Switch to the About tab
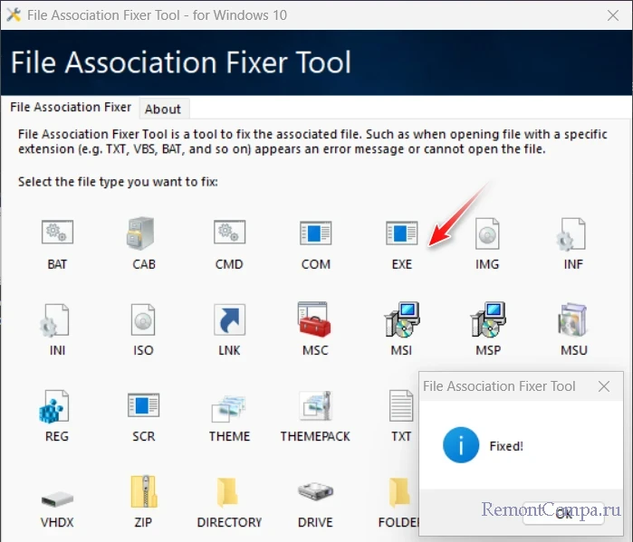Screen dimensions: 633x542 coord(163,109)
